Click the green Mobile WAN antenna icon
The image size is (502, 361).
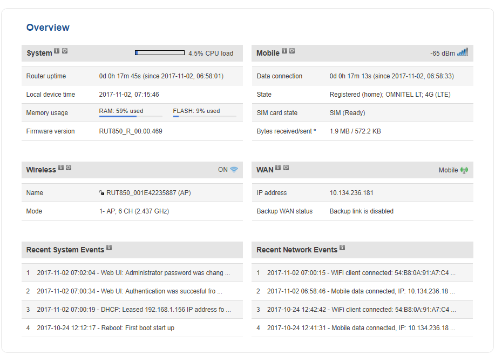pos(464,170)
